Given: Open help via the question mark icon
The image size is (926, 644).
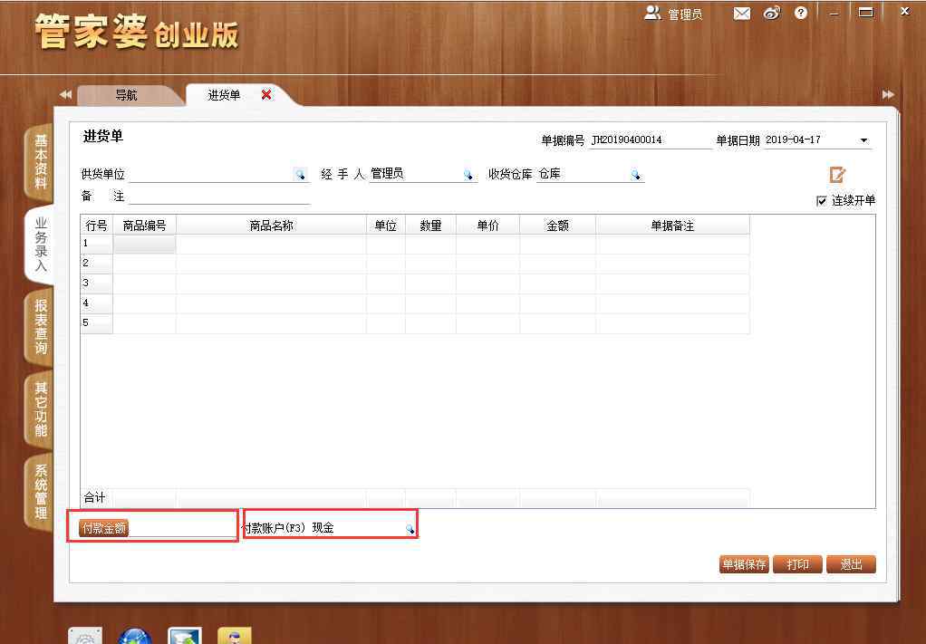Looking at the screenshot, I should point(801,13).
